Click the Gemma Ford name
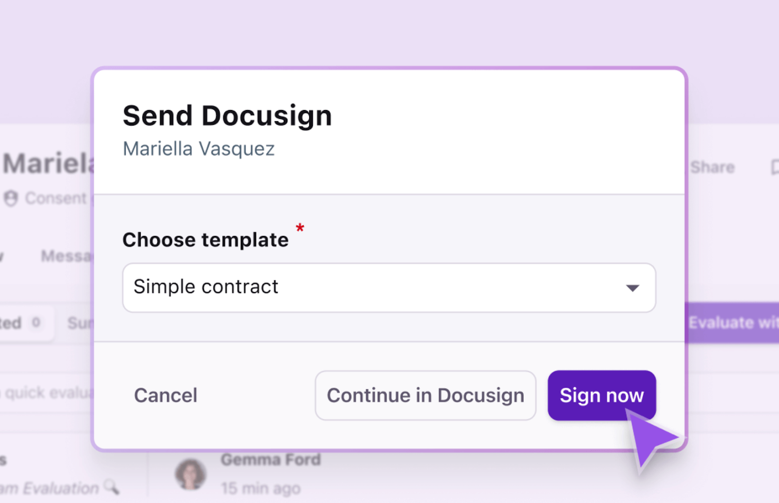The image size is (779, 503). point(271,460)
